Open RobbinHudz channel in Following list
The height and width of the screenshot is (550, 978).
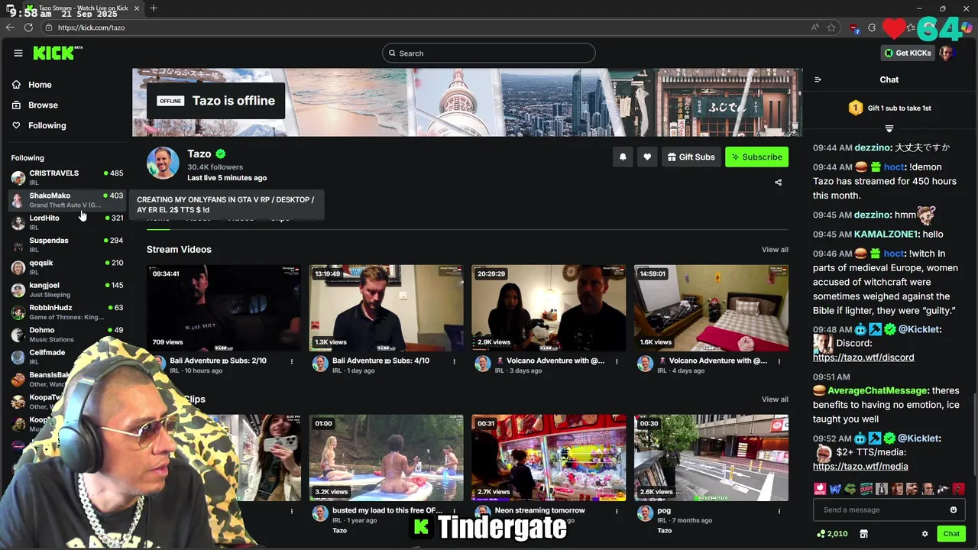click(x=67, y=312)
